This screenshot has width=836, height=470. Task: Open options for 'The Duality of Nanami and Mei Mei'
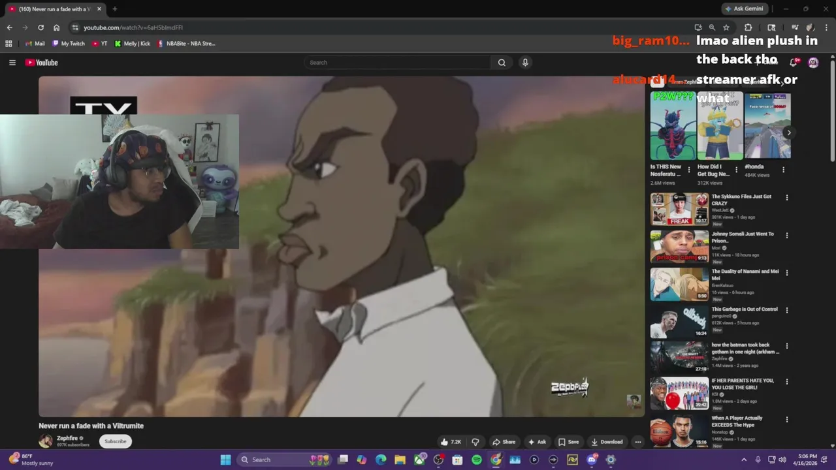787,273
